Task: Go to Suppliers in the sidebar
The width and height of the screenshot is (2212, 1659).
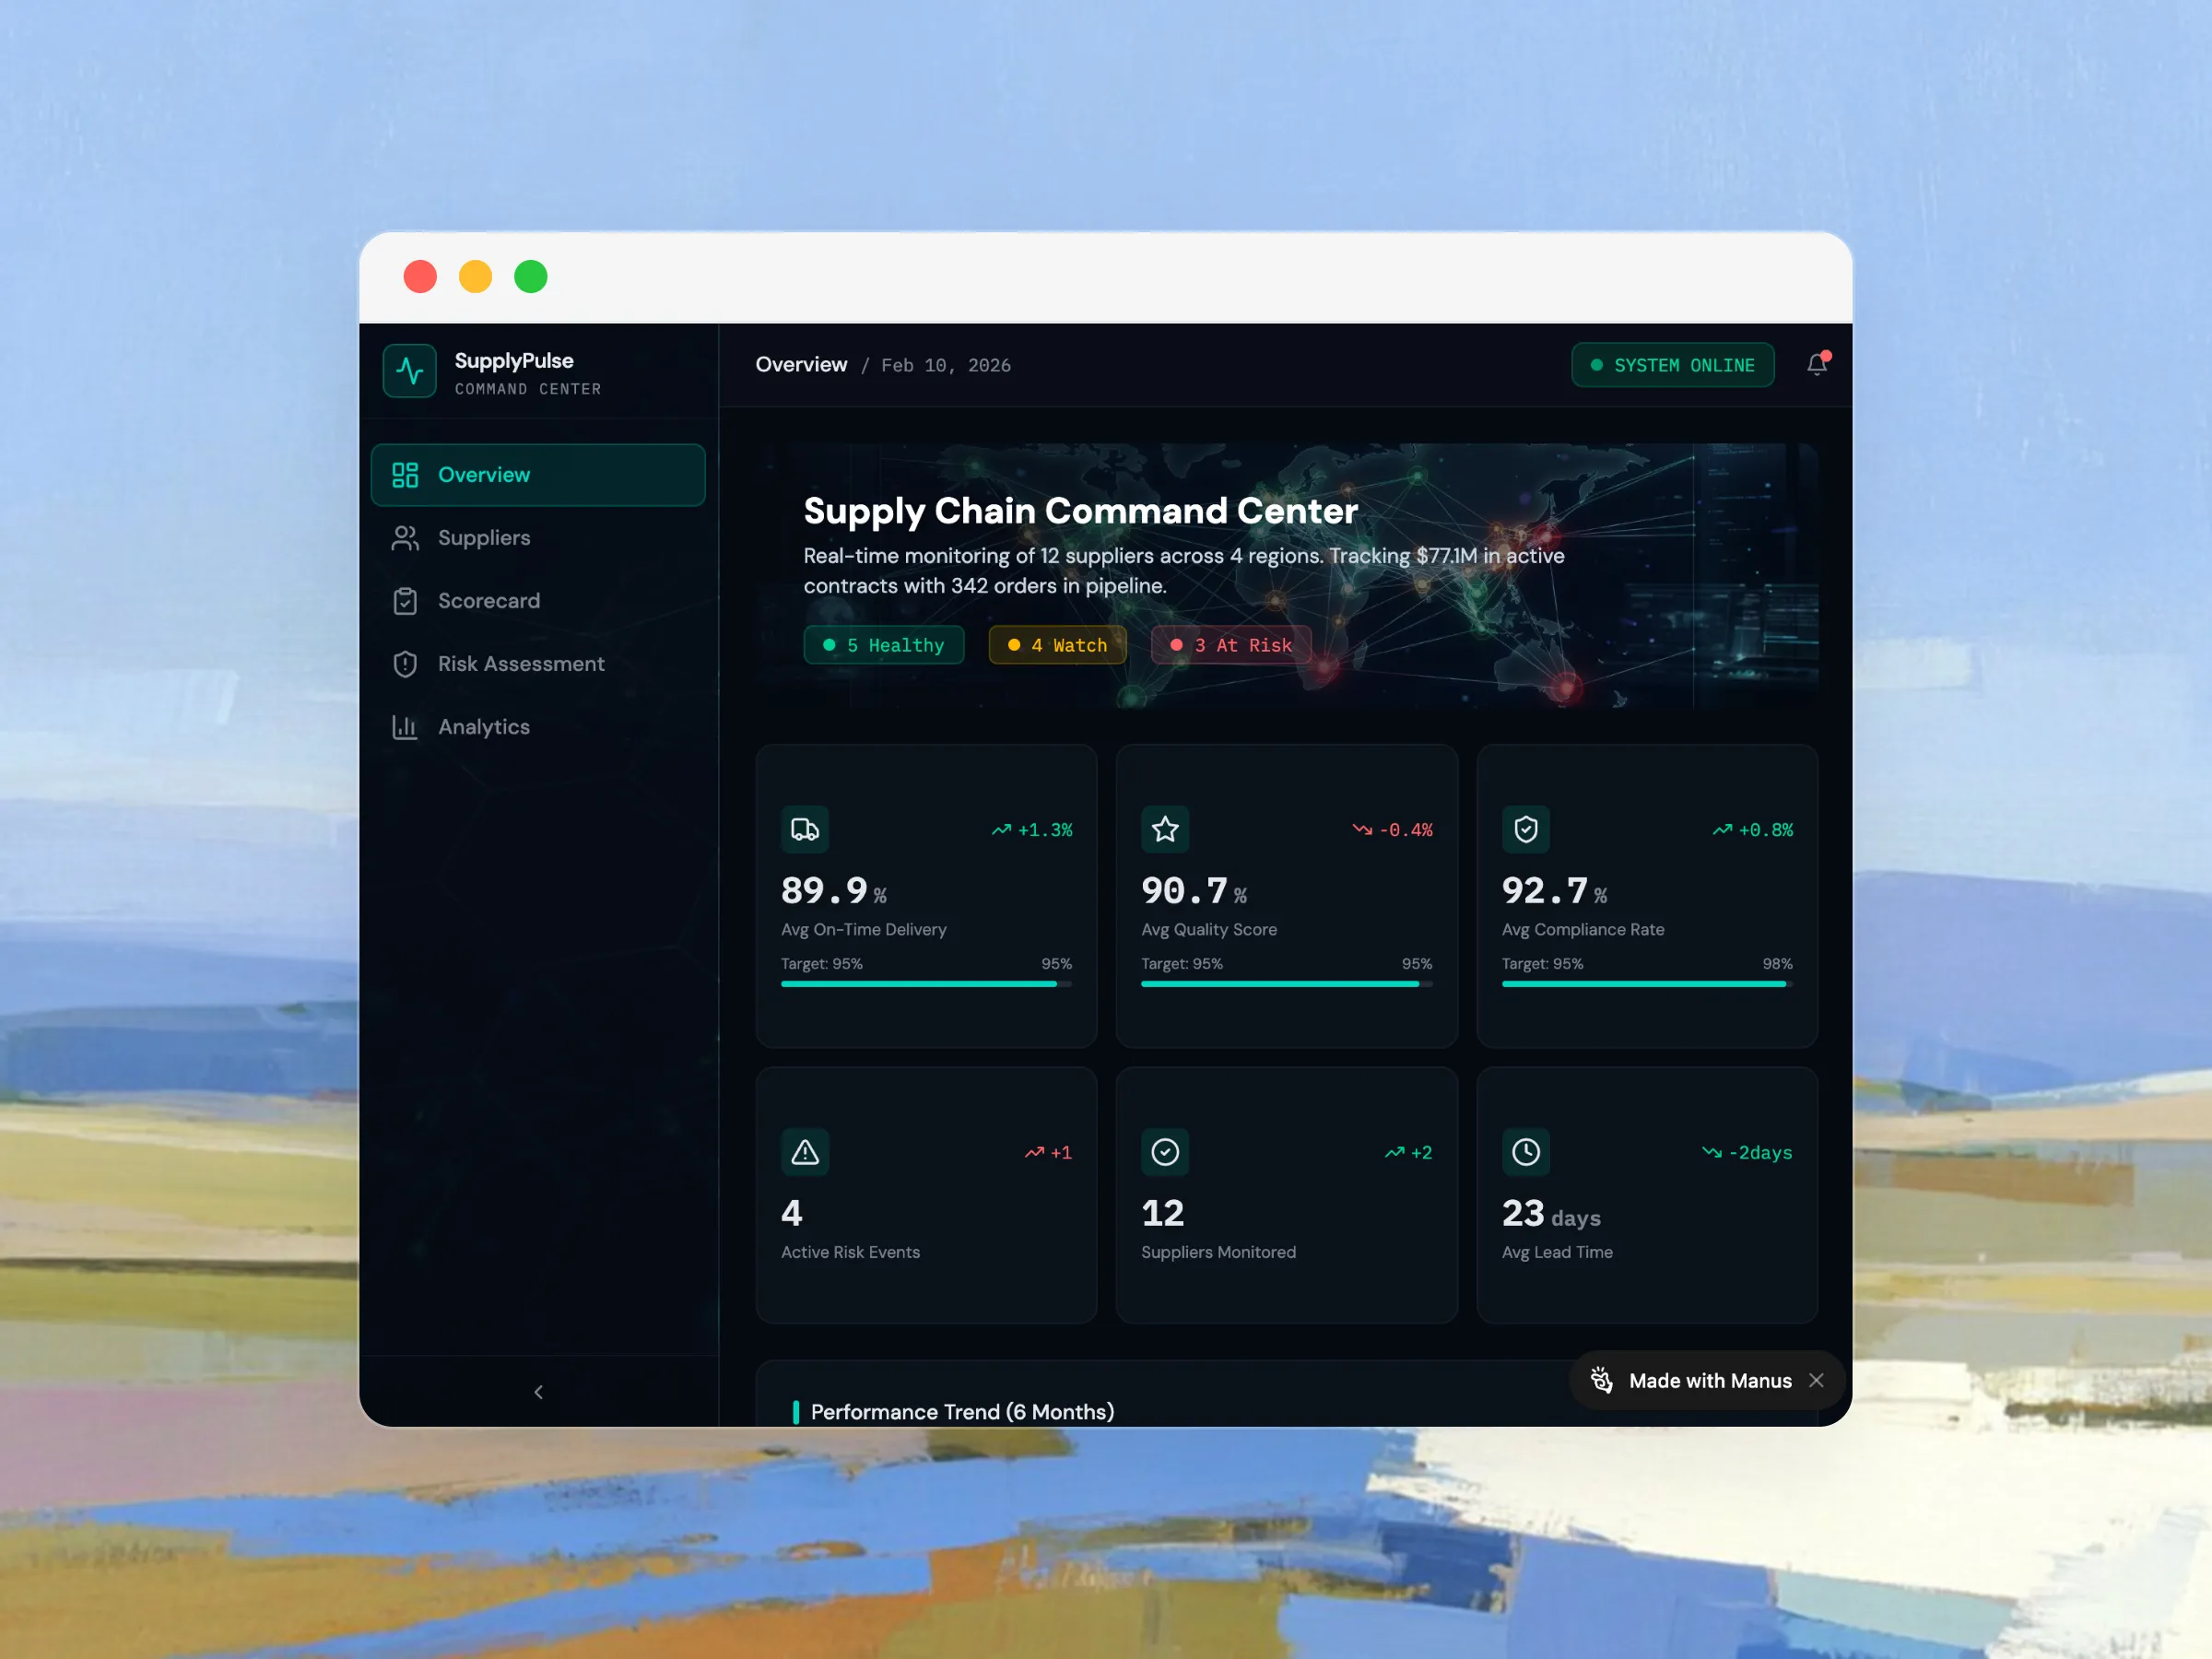Action: click(484, 538)
